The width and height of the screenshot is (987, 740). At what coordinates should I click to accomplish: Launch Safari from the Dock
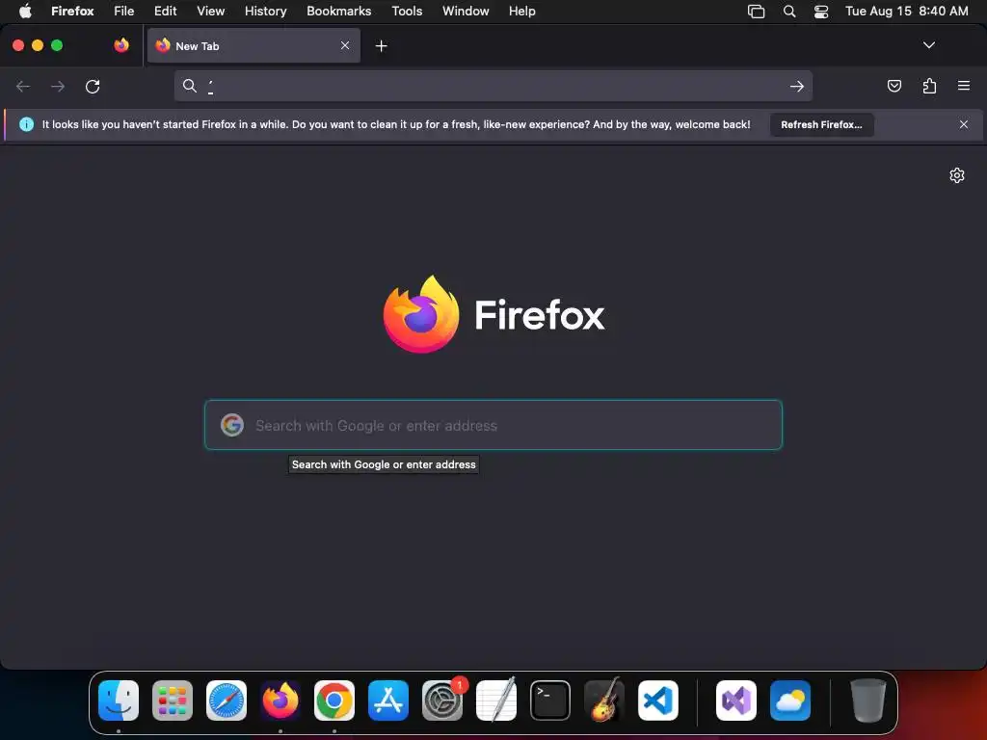(227, 700)
